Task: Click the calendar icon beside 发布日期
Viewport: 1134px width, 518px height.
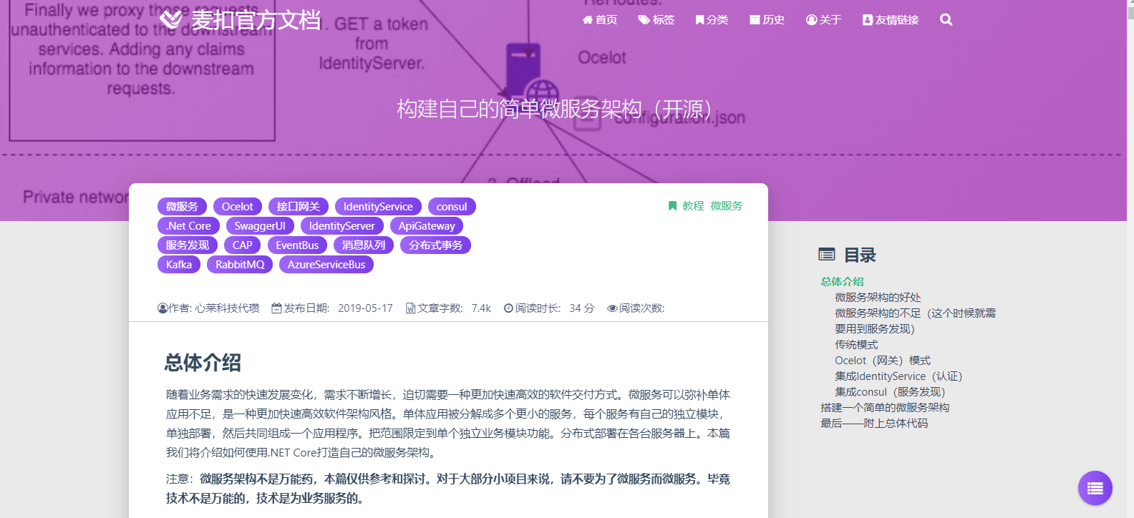Action: click(x=277, y=308)
